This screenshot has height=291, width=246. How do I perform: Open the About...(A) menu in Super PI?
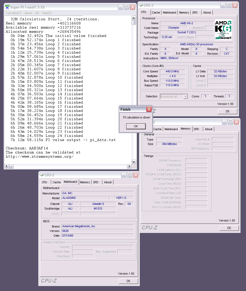[32, 13]
